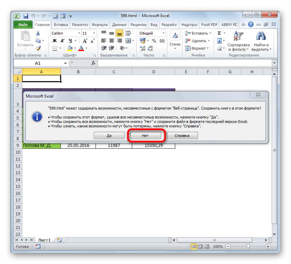
Task: Select middle vertical align icon
Action: pos(112,33)
